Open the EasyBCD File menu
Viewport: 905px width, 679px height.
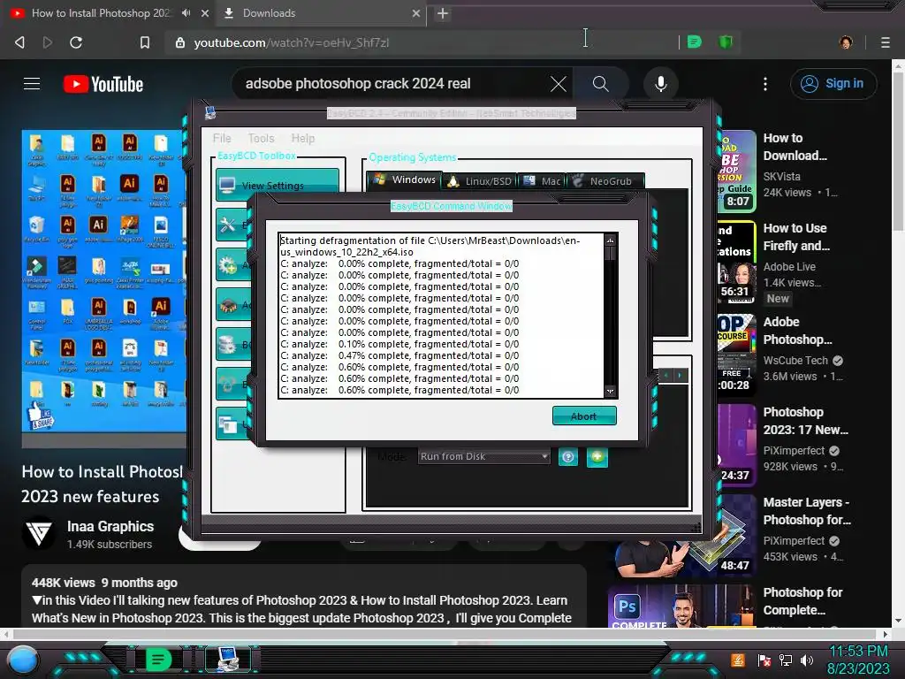pos(222,139)
